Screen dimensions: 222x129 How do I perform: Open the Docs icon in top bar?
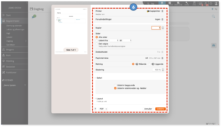[194, 4]
